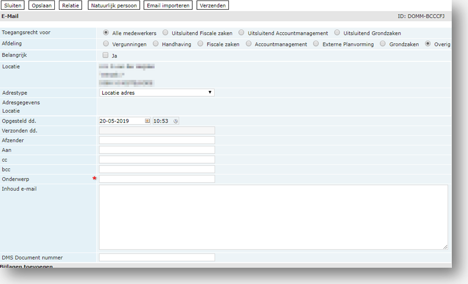This screenshot has height=284, width=468.
Task: Focus the 'Aan' recipient field
Action: (157, 150)
